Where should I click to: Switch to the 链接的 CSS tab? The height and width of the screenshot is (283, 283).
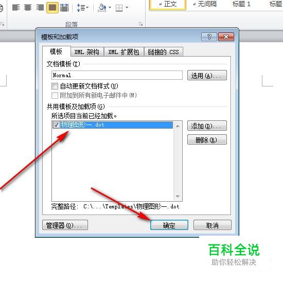point(164,52)
